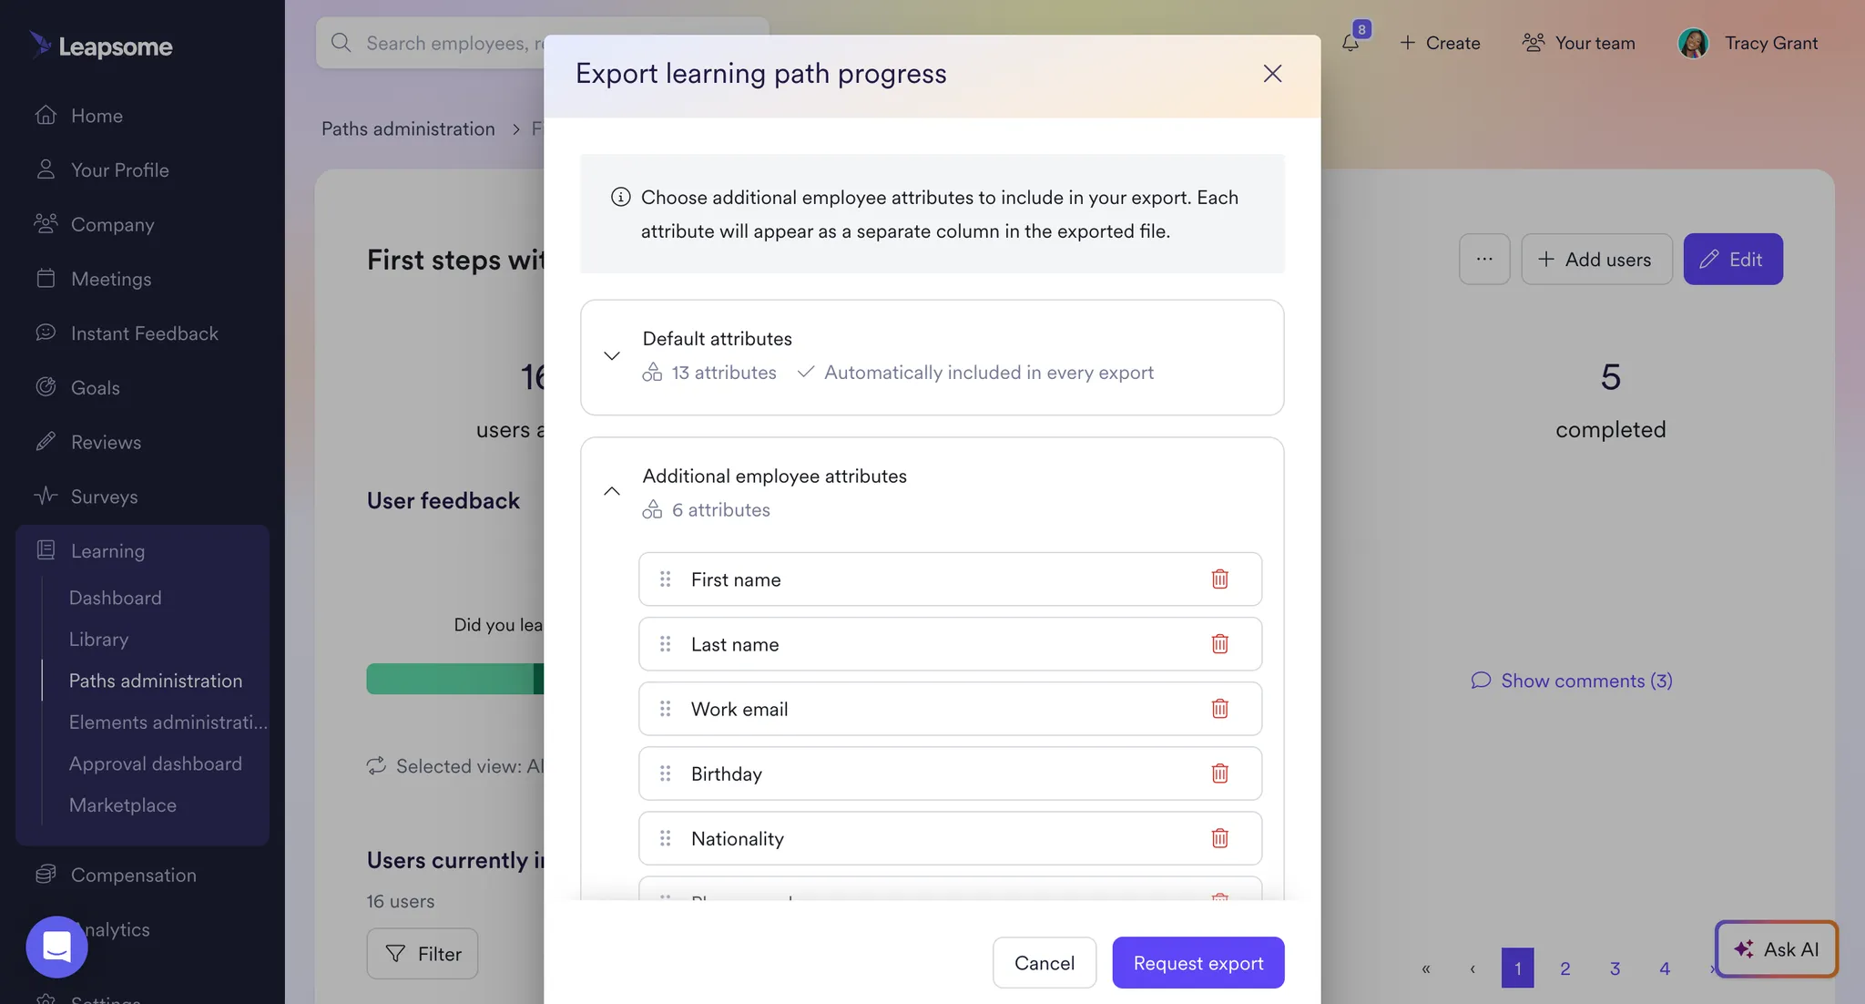Collapse Additional employee attributes section
1865x1004 pixels.
point(612,492)
